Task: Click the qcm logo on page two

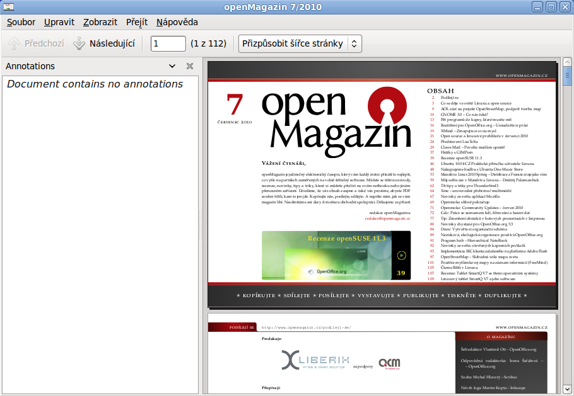Action: click(390, 363)
